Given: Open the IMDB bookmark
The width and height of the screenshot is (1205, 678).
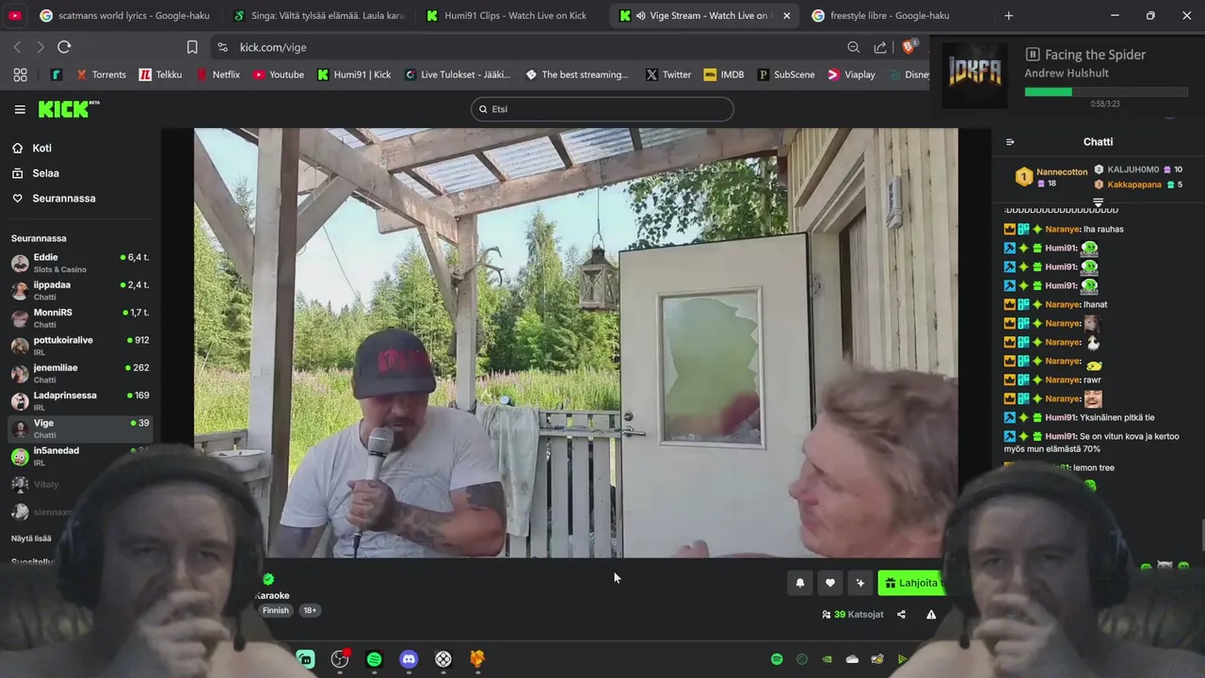Looking at the screenshot, I should (x=724, y=74).
